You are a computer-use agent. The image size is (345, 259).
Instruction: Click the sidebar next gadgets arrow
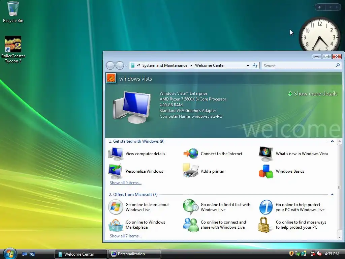pos(337,7)
